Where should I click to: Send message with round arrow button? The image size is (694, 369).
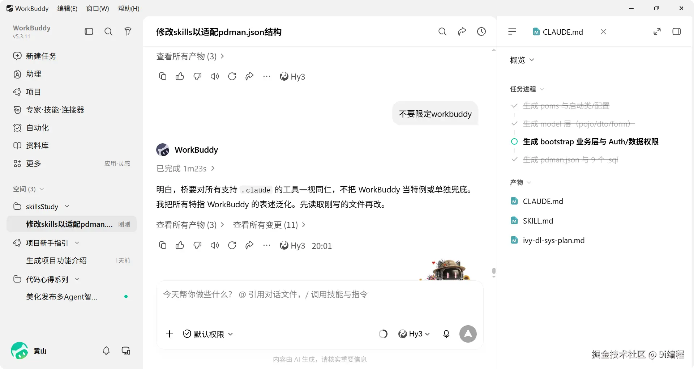click(x=468, y=334)
